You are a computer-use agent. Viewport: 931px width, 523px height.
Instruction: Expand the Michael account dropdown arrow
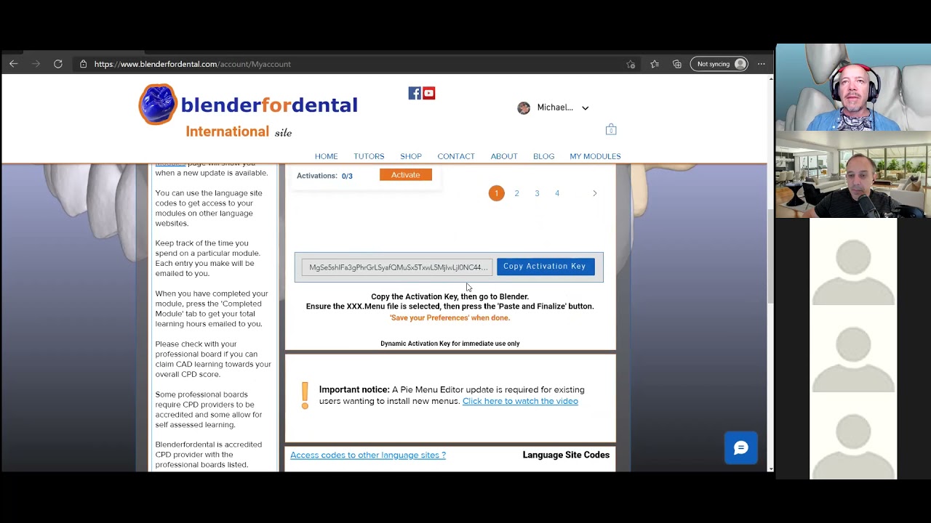click(585, 108)
